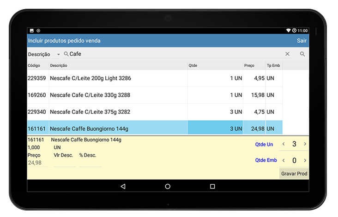Decrease Qtde Emb with left arrow
This screenshot has width=338, height=217.
(x=284, y=160)
